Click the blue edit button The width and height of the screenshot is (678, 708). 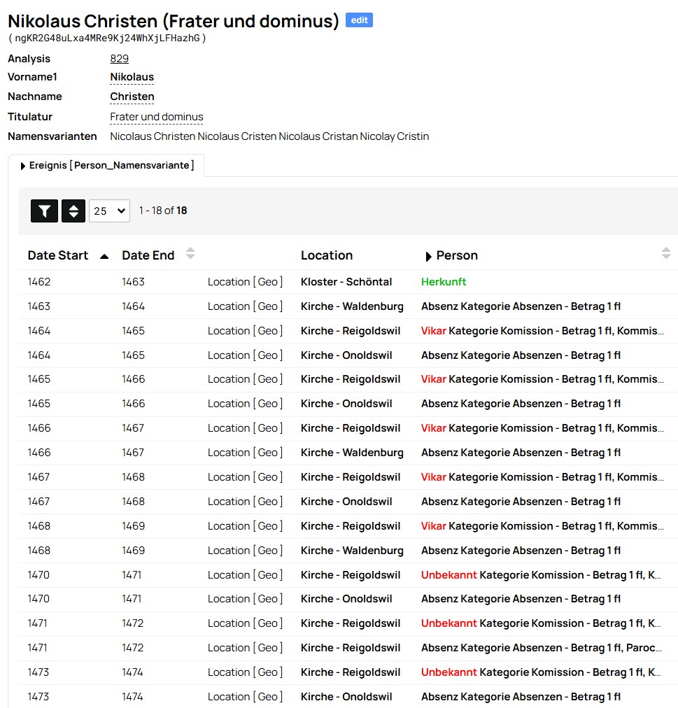click(x=359, y=20)
